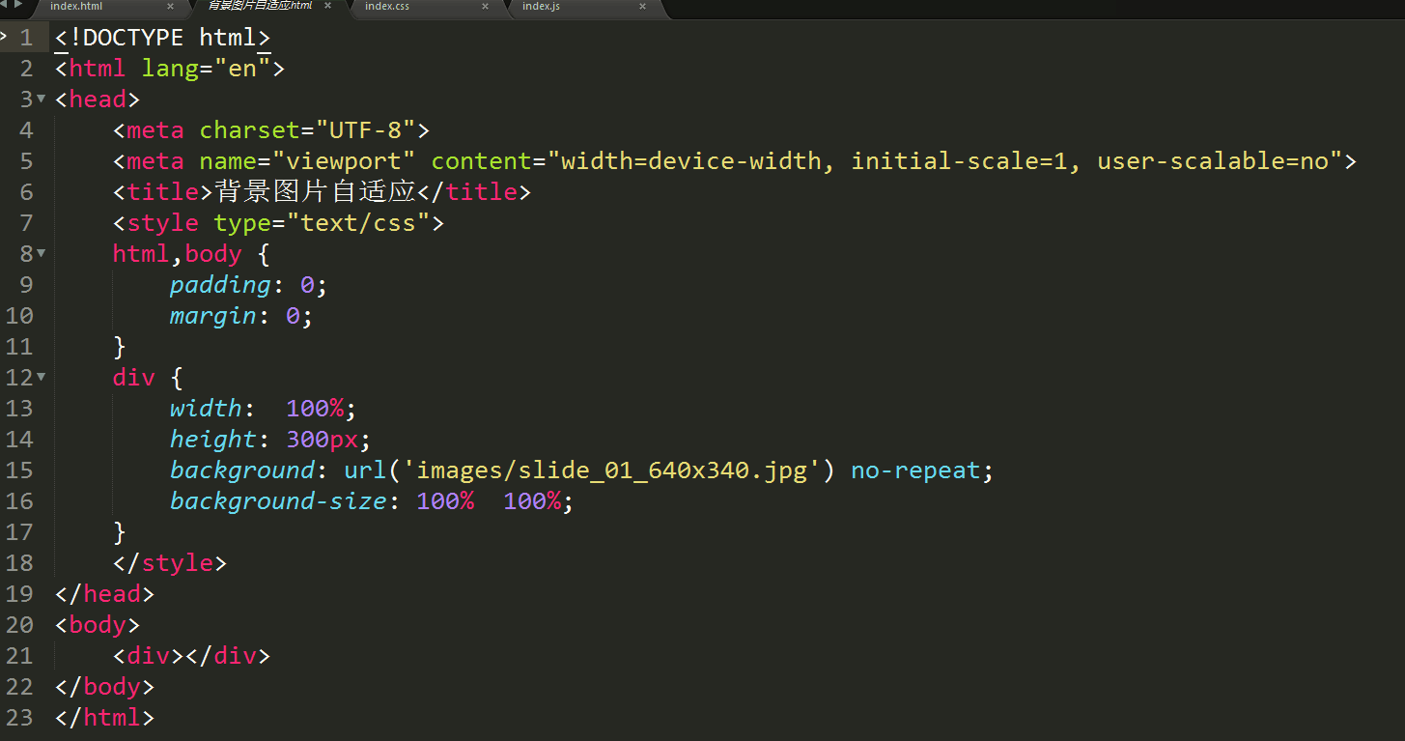Image resolution: width=1405 pixels, height=741 pixels.
Task: Click the margin: 0 declaration
Action: pyautogui.click(x=241, y=316)
